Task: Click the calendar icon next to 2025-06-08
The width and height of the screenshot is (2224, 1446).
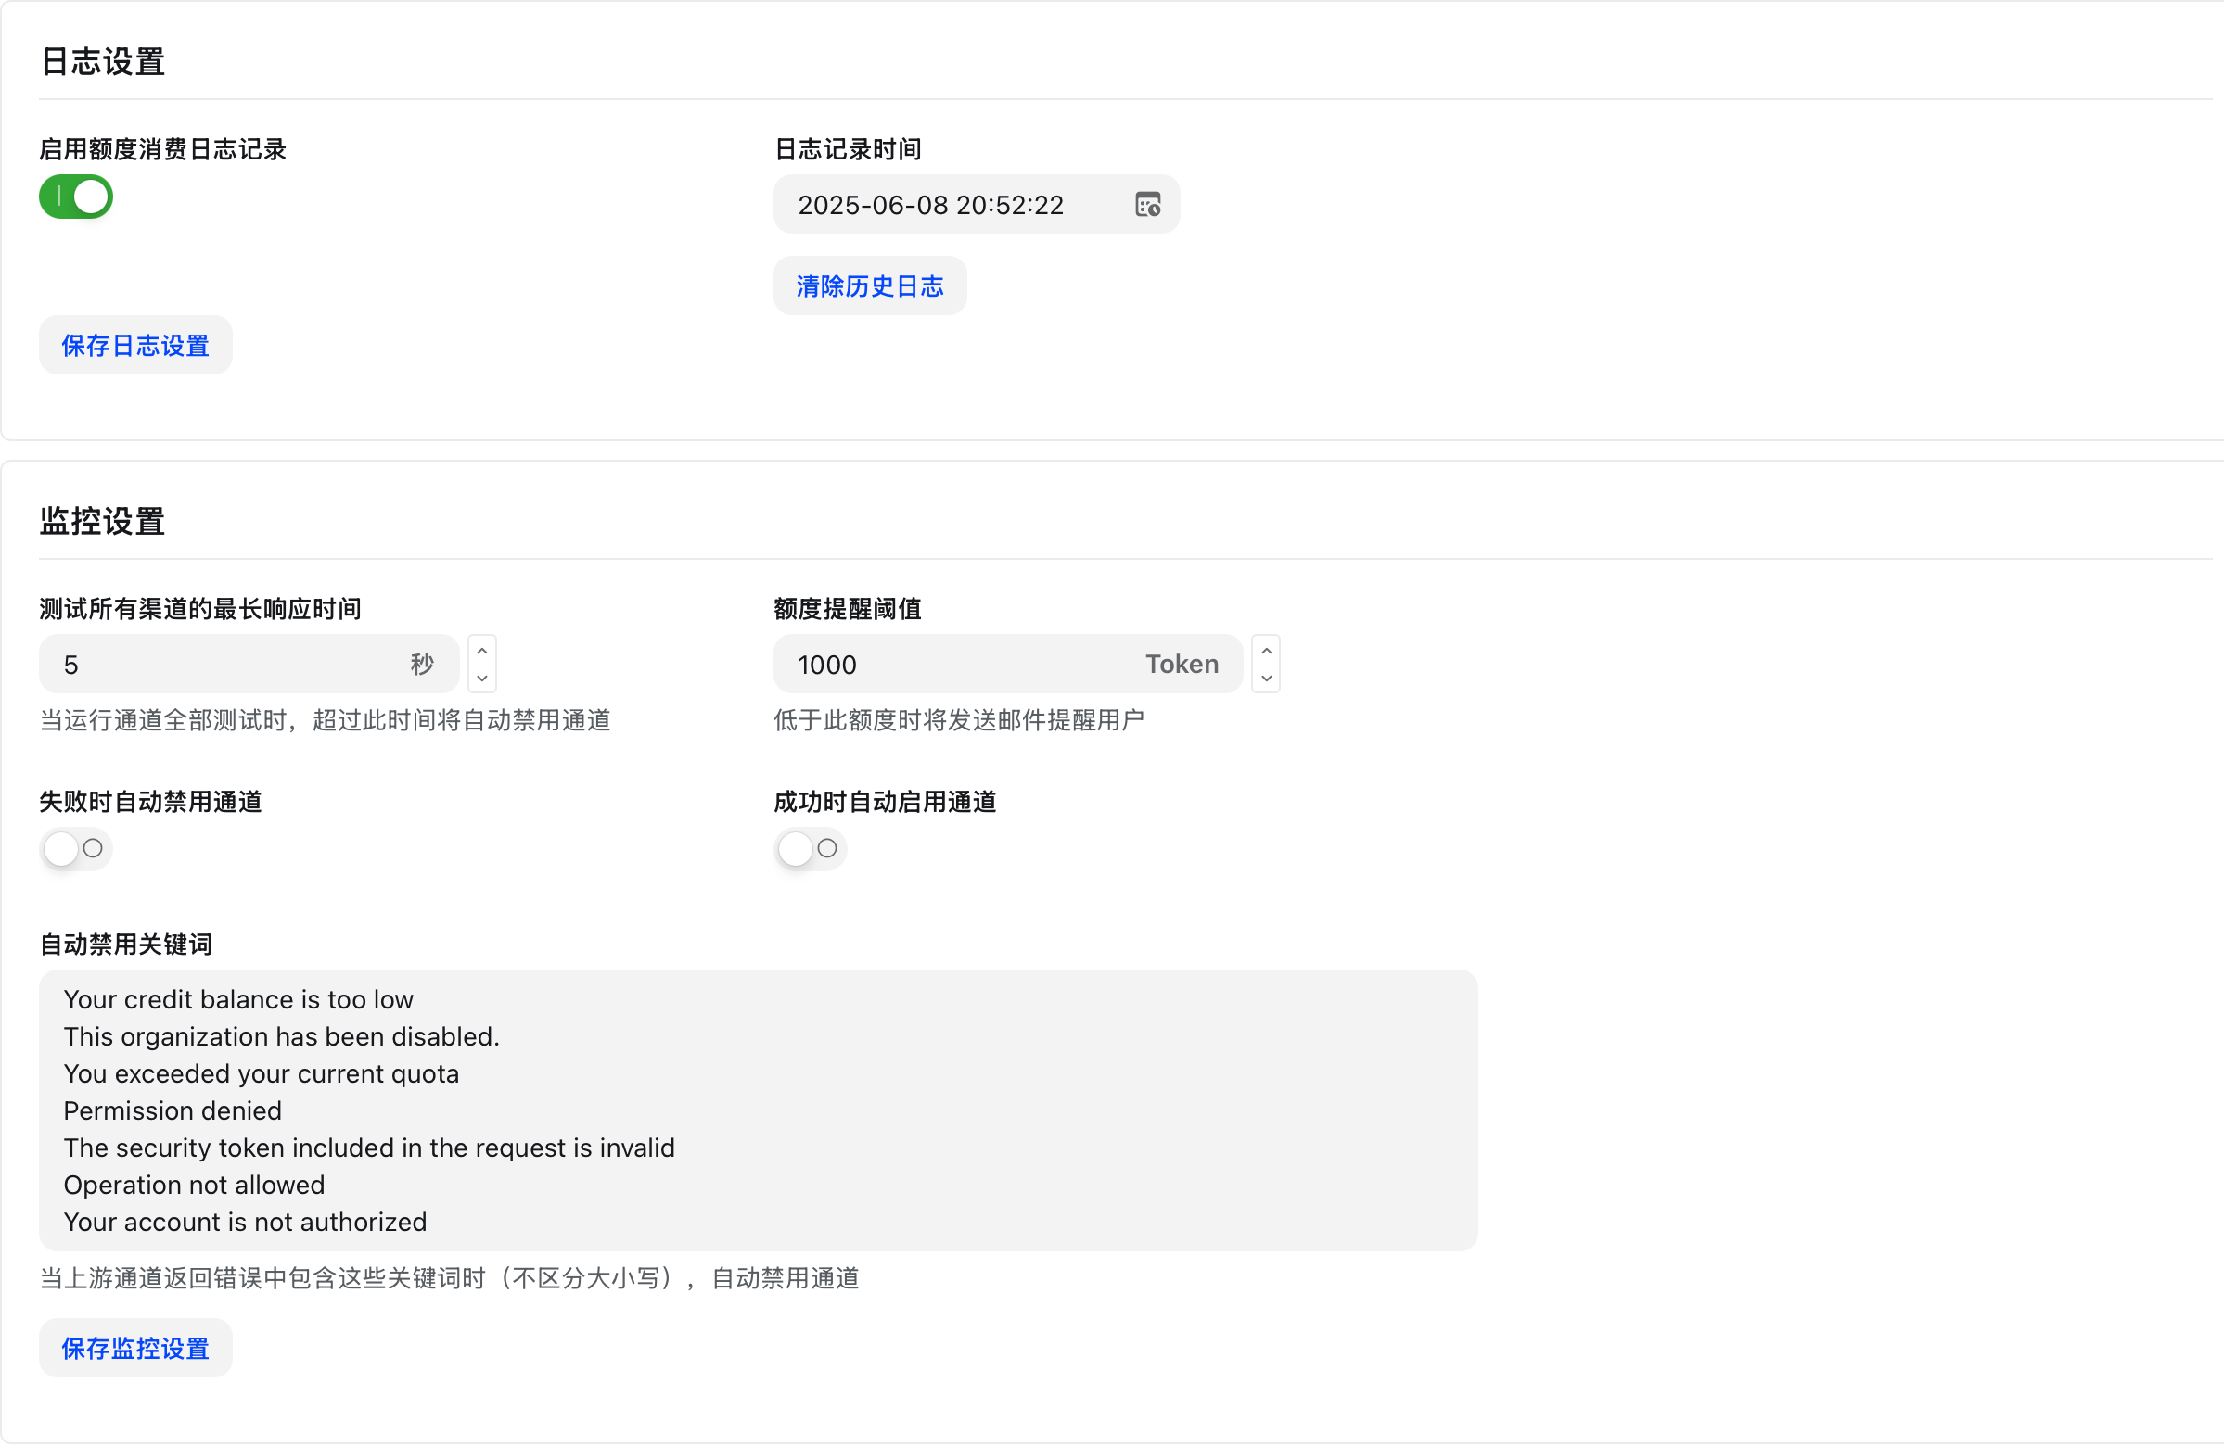Action: tap(1149, 205)
